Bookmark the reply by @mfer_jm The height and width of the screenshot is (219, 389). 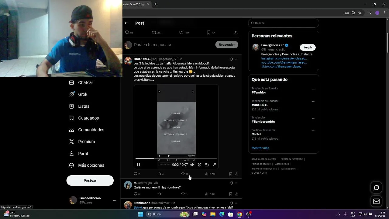230,194
